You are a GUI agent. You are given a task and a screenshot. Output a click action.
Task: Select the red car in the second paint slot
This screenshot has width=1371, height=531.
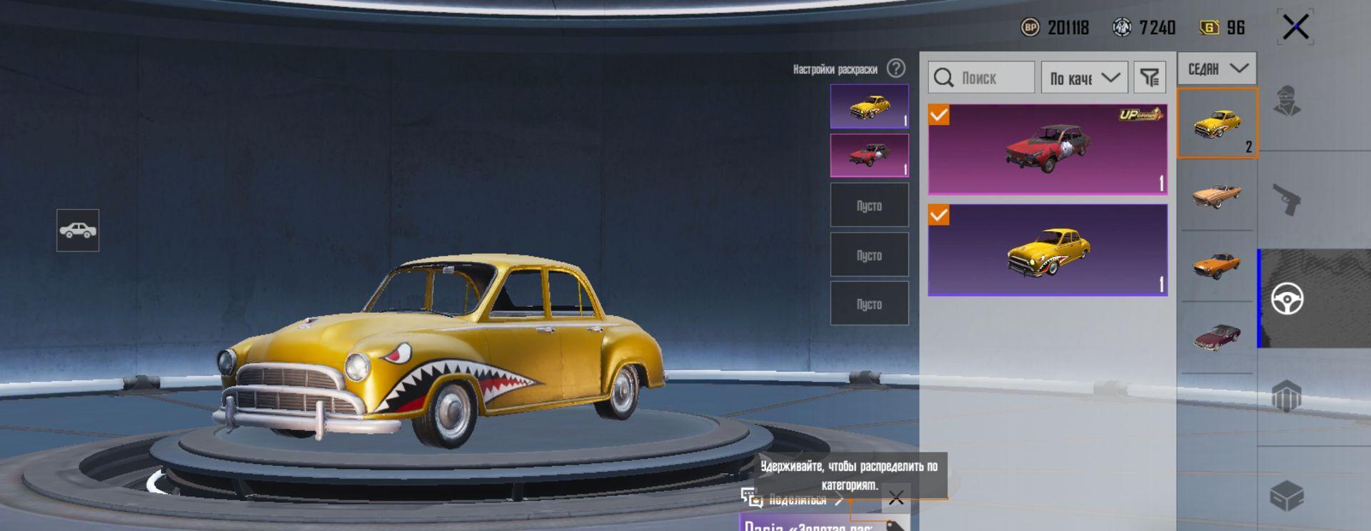tap(869, 155)
